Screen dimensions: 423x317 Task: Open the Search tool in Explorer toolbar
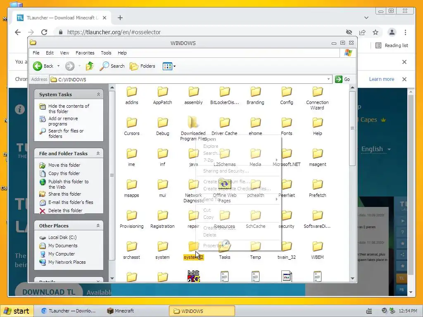tap(112, 66)
